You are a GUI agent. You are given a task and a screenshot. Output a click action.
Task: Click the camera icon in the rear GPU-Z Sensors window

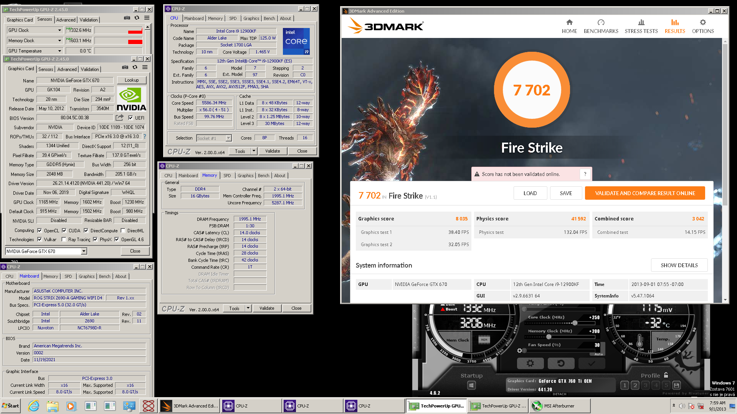pos(127,18)
